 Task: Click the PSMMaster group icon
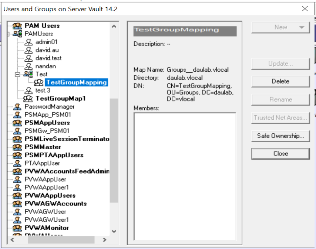[x=17, y=147]
